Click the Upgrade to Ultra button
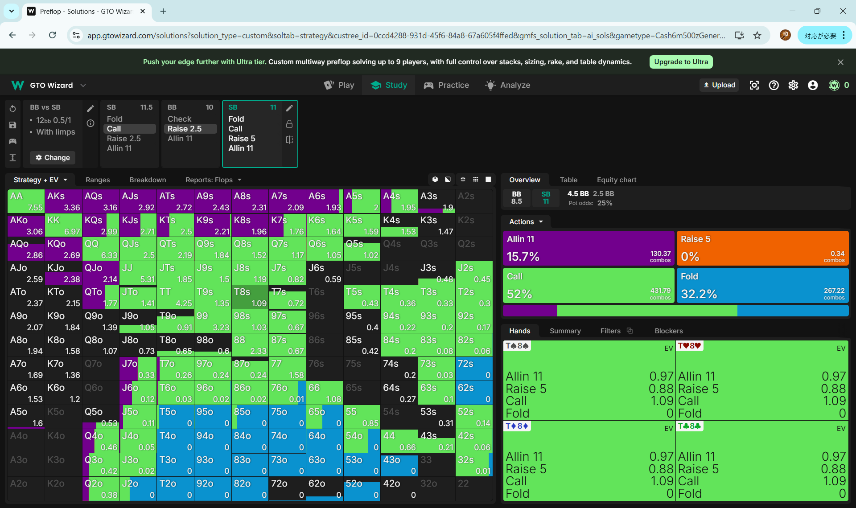 (681, 62)
